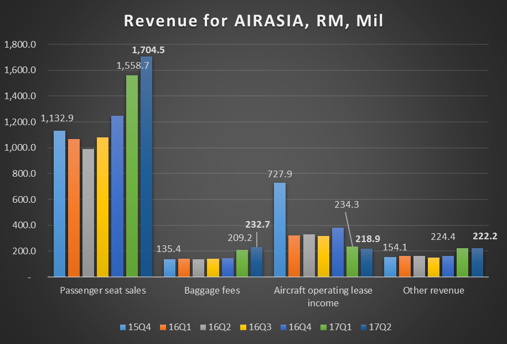Click the 1,558.7 data label
Screen dimensions: 507x344
click(133, 66)
